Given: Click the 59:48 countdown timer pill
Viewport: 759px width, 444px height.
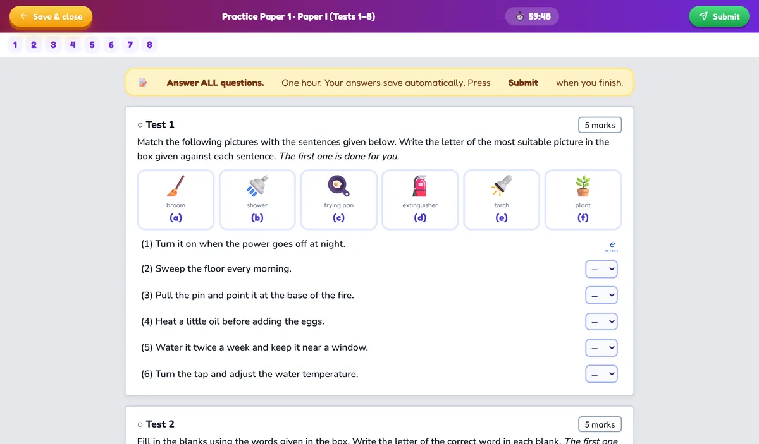Looking at the screenshot, I should tap(532, 16).
